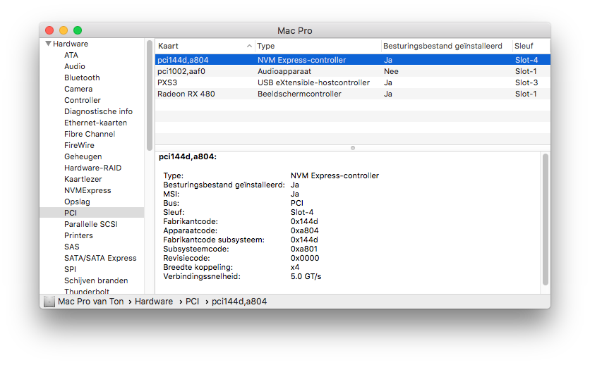Image resolution: width=590 pixels, height=365 pixels.
Task: Select the PXS3 card row
Action: click(353, 82)
